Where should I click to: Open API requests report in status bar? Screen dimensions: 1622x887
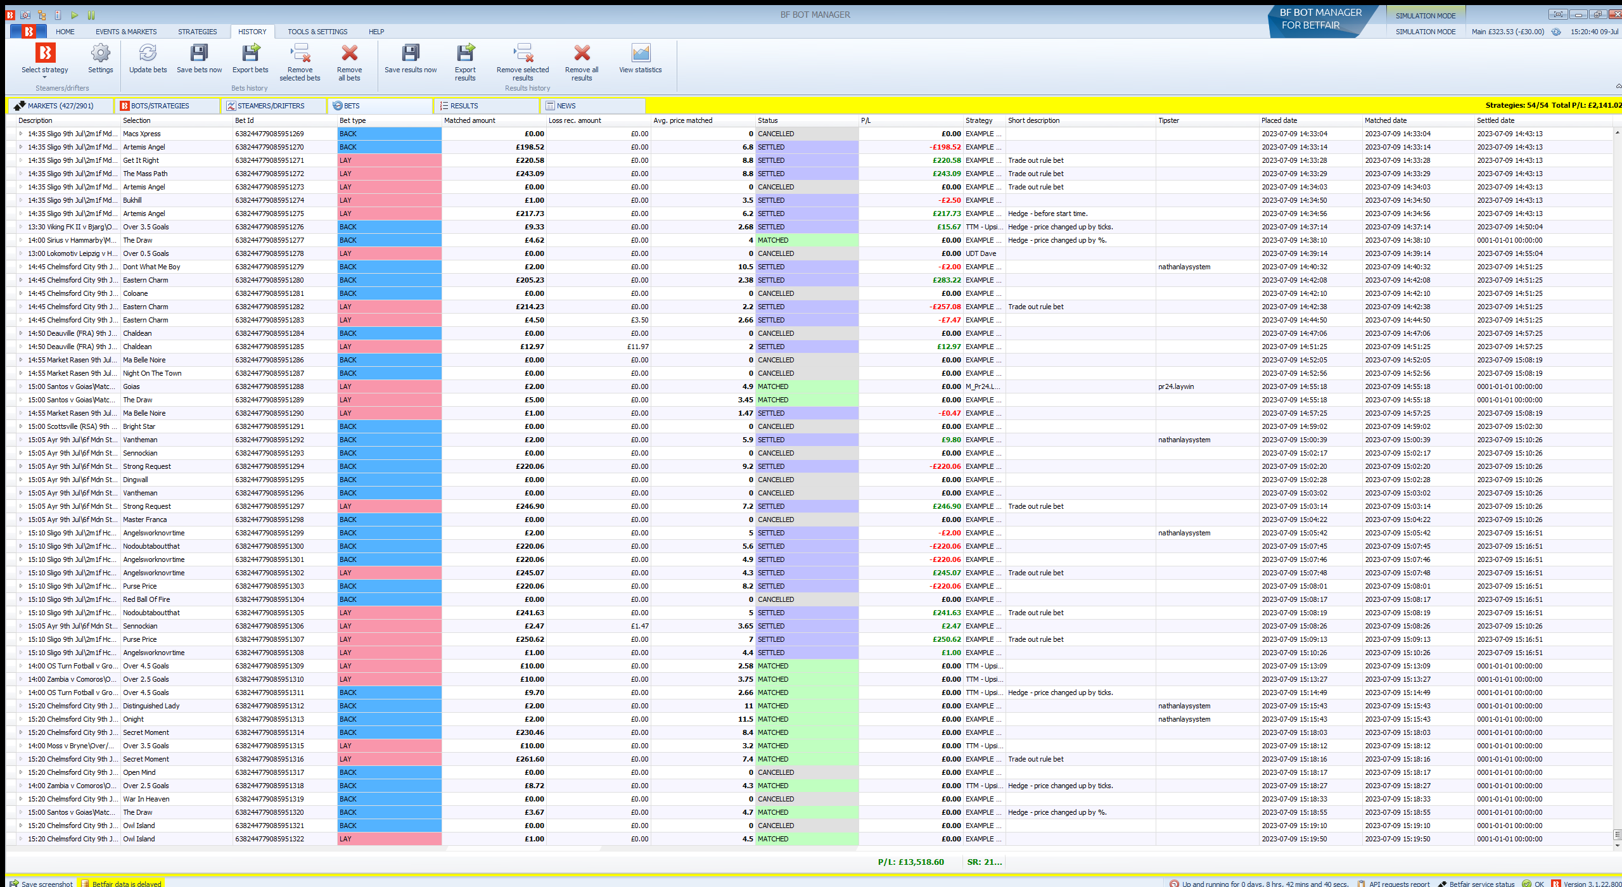coord(1393,883)
